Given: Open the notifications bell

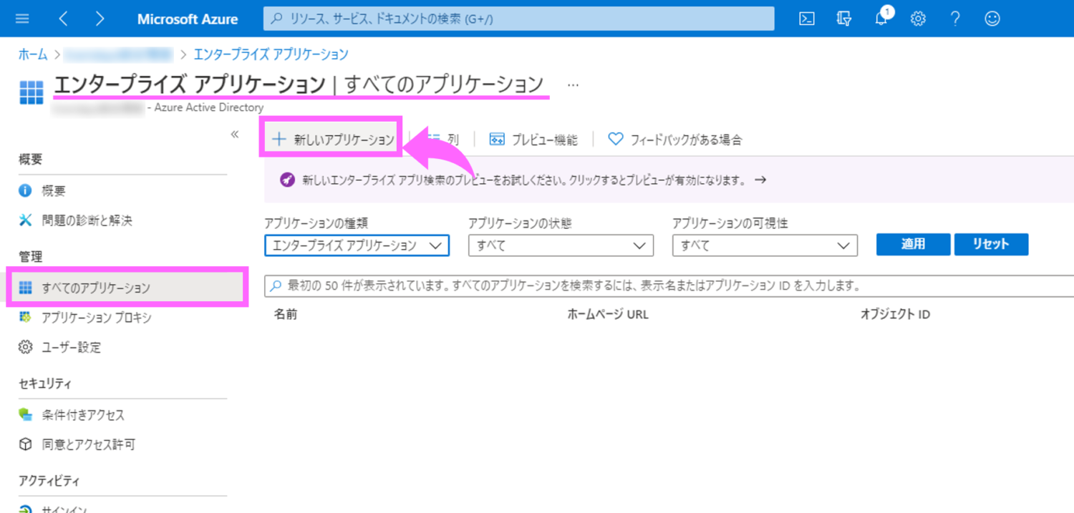Looking at the screenshot, I should point(881,19).
